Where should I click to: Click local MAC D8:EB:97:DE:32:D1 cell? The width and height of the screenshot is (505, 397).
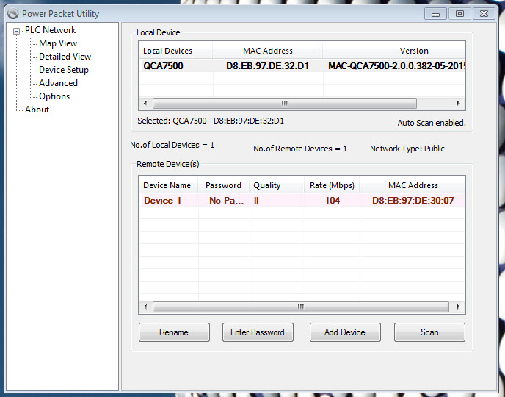(268, 65)
